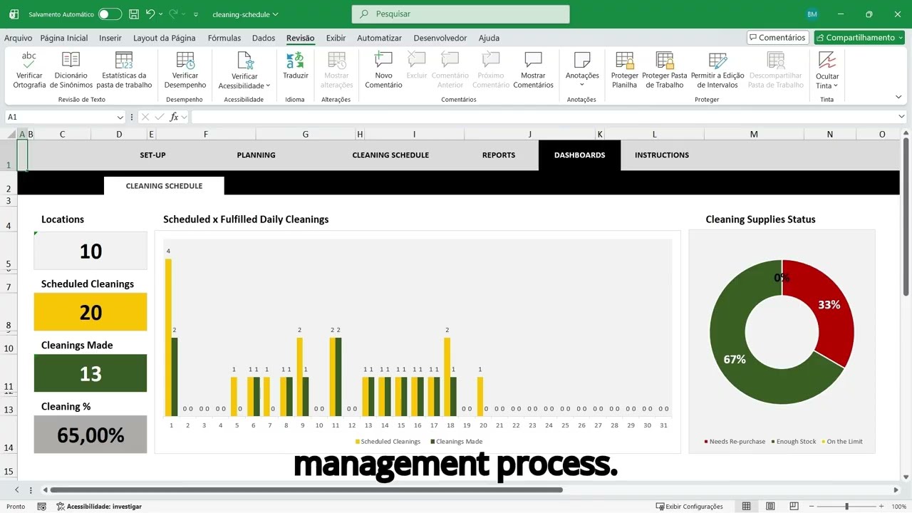Click the yellow Scheduled Cleanings value 20
Viewport: 912px width, 513px height.
click(x=90, y=312)
